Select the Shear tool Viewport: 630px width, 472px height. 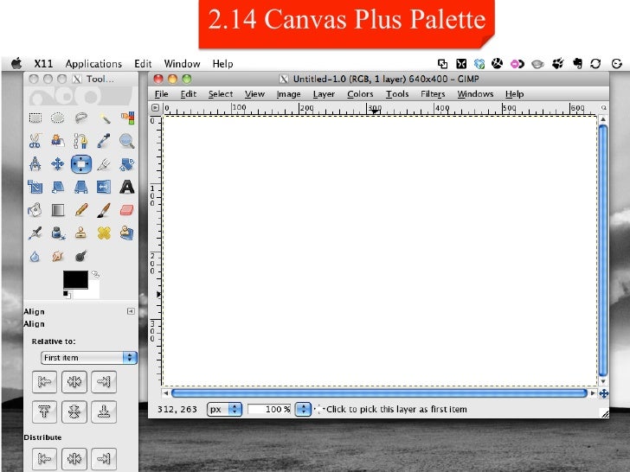pyautogui.click(x=58, y=187)
